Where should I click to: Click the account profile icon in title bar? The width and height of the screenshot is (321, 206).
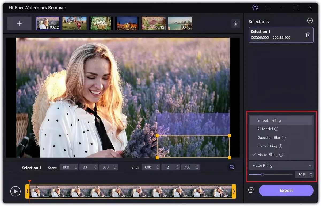[x=255, y=7]
